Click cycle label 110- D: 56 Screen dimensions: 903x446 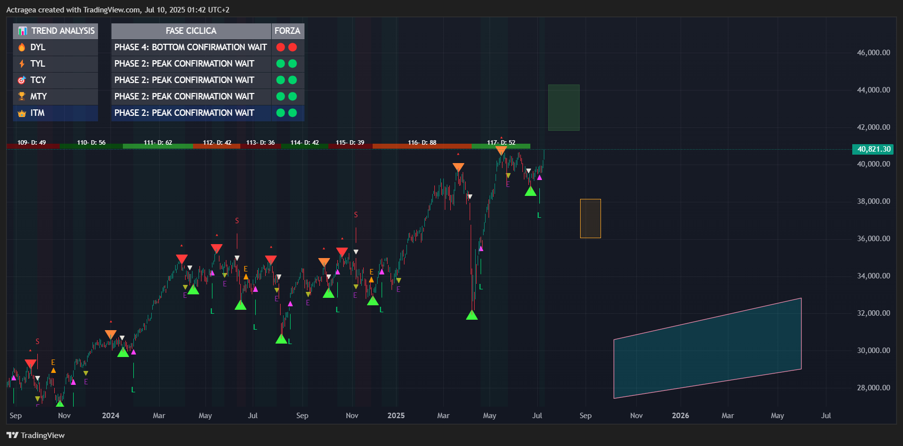click(x=91, y=143)
